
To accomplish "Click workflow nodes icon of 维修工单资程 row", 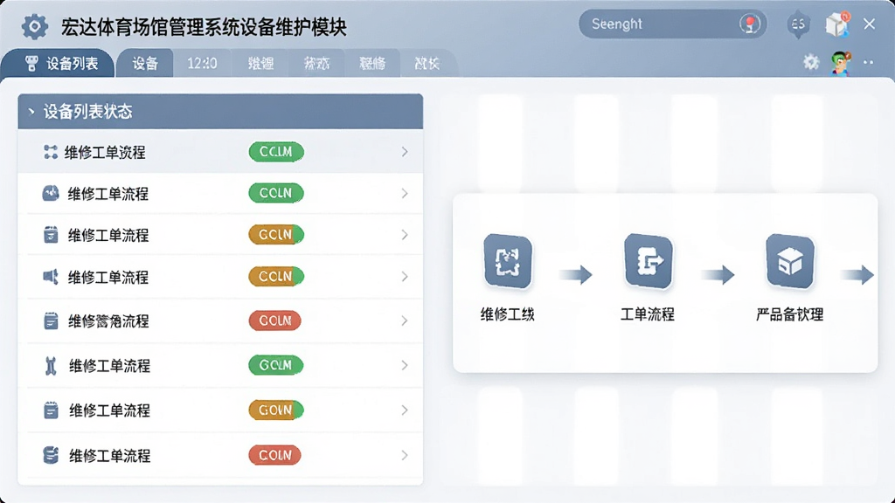I will click(x=51, y=152).
